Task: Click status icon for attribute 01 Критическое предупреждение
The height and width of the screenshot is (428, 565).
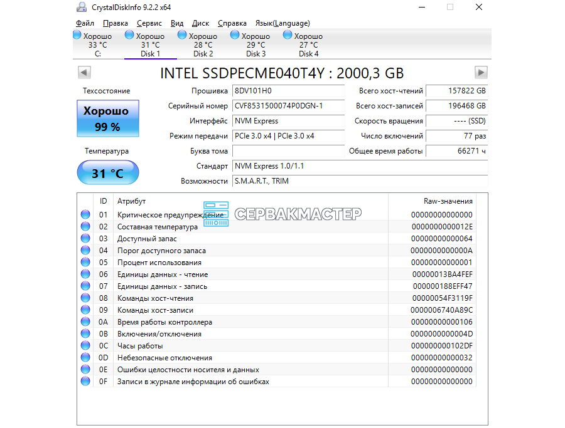Action: [85, 215]
